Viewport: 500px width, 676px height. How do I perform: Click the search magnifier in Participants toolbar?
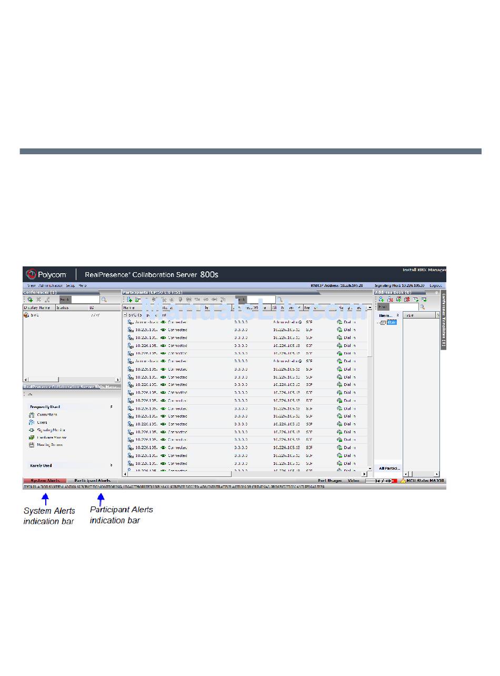[x=280, y=300]
